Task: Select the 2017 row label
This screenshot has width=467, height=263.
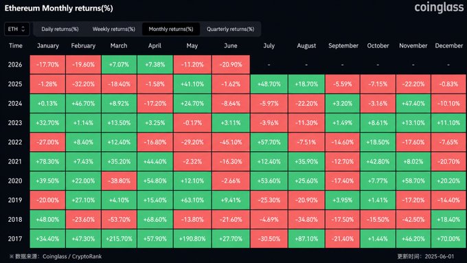Action: (15, 238)
